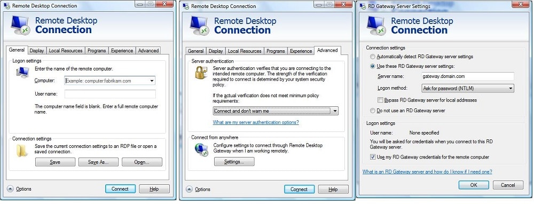This screenshot has height=204, width=534.
Task: Click Cancel in RD Gateway Server Settings
Action: (x=508, y=185)
